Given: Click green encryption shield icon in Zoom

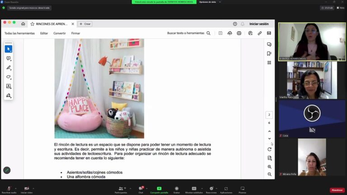Looking at the screenshot, I should pyautogui.click(x=4, y=8).
